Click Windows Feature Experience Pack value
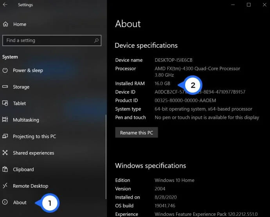Viewport: 270px width, 217px height. click(x=206, y=214)
